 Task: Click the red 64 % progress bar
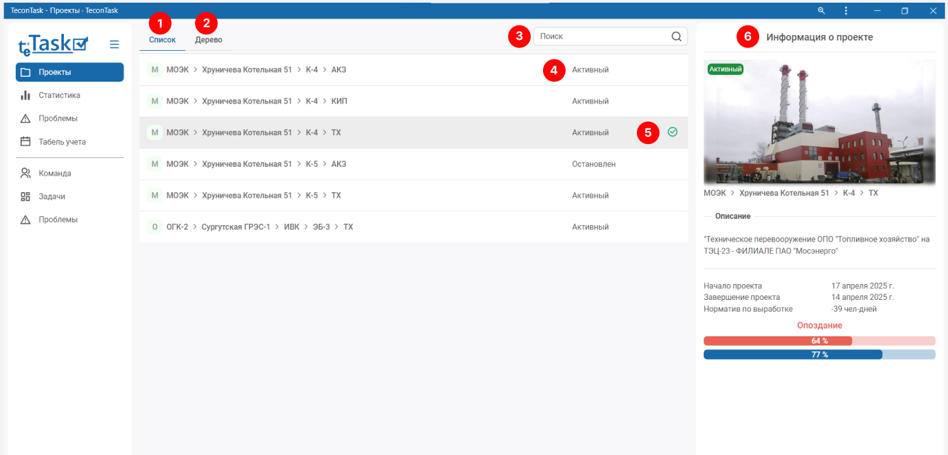point(778,341)
